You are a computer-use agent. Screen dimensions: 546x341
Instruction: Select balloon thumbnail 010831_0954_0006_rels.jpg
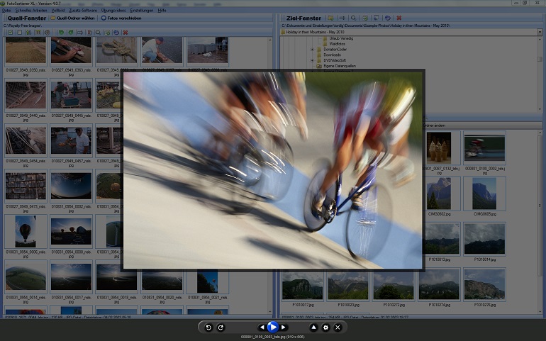(26, 232)
